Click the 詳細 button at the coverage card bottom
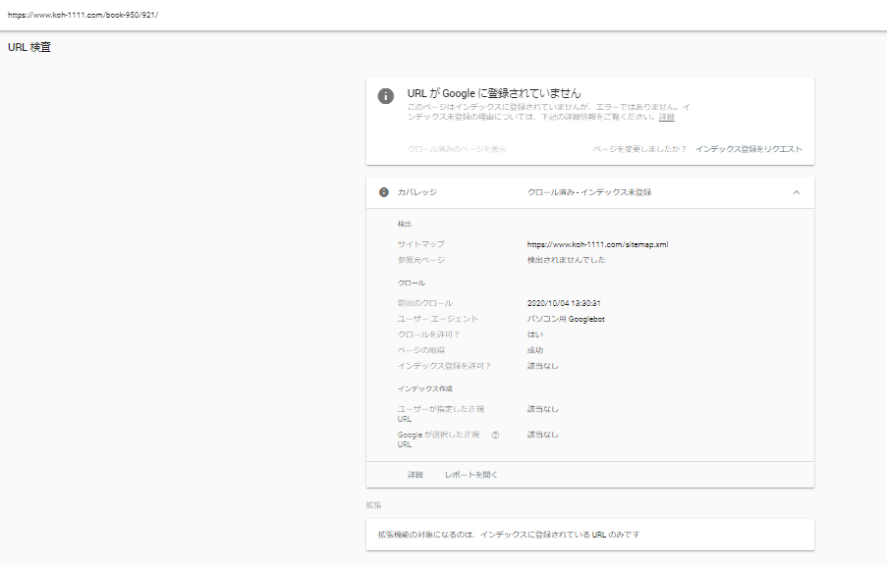The image size is (887, 565). point(416,475)
